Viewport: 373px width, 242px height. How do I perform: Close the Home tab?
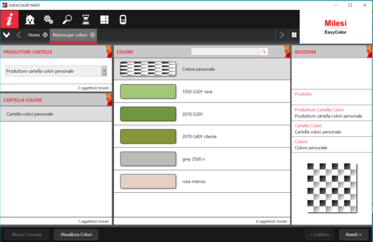tap(45, 35)
